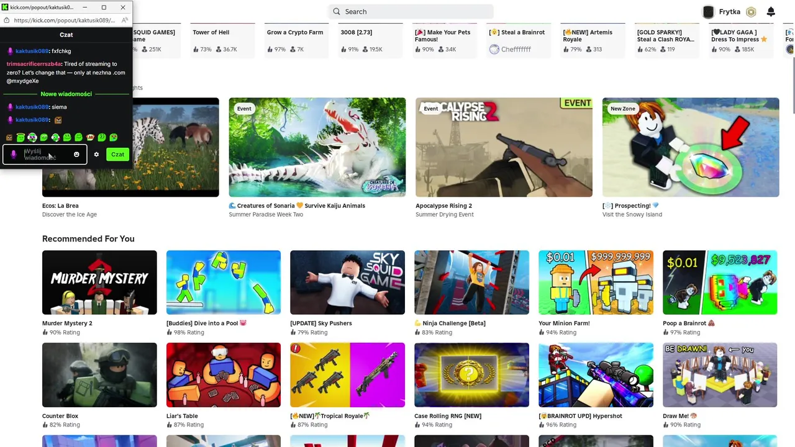
Task: Click thumbs-up icon on Dress To Impress card
Action: [x=714, y=49]
